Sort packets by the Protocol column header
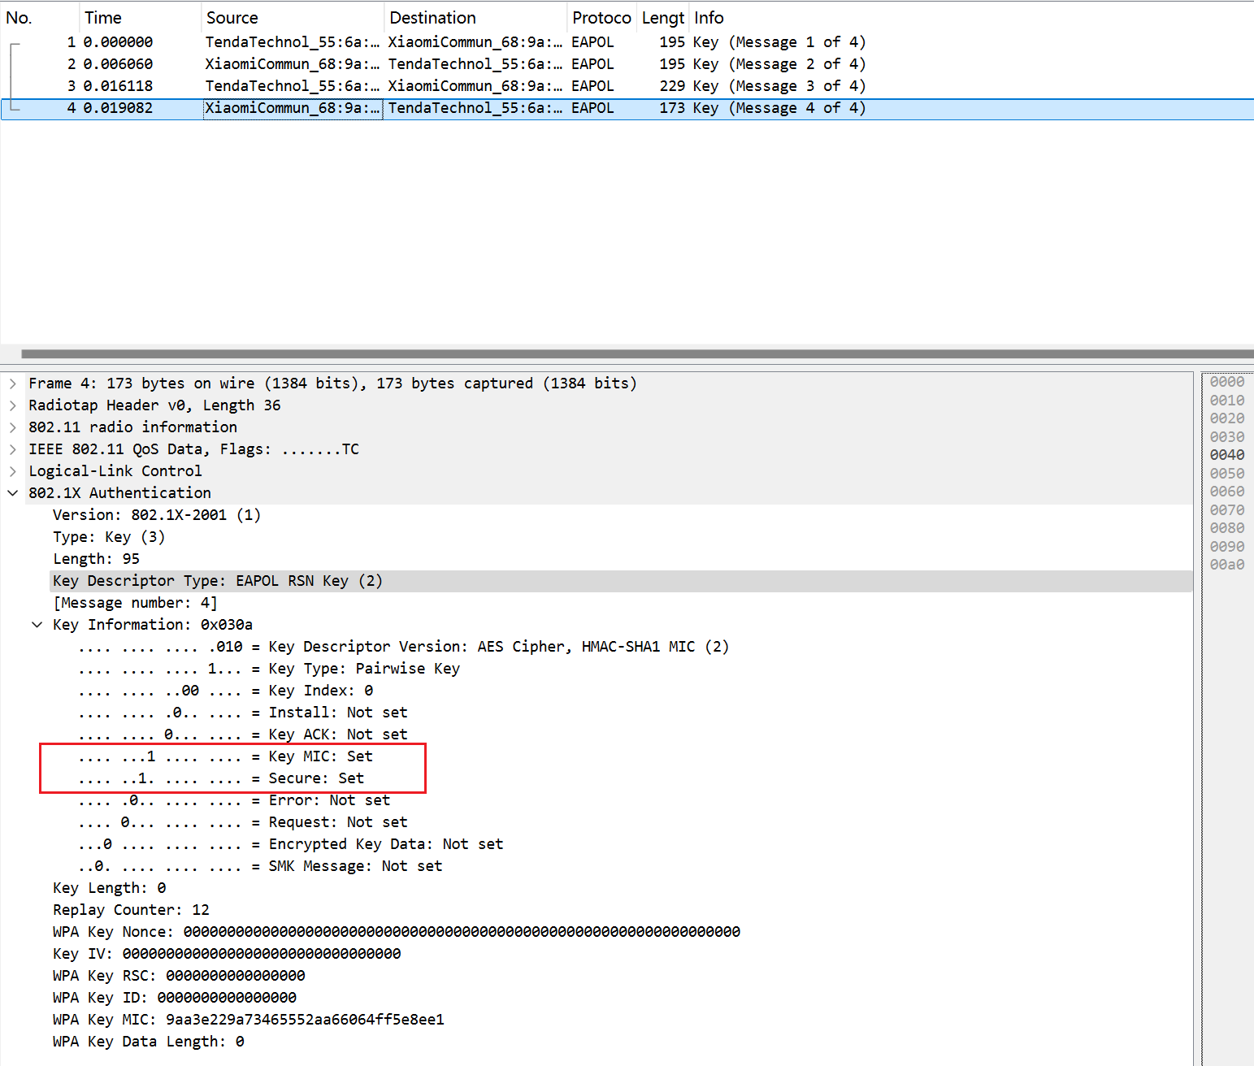 601,18
